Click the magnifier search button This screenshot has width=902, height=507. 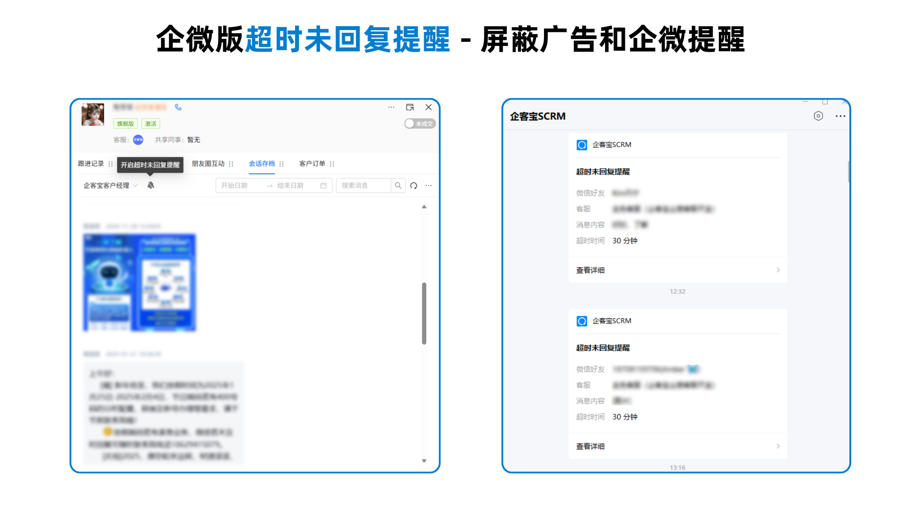coord(398,185)
